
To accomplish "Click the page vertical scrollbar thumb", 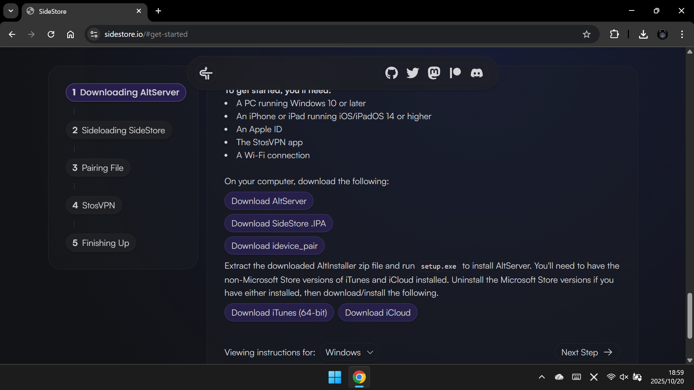I will pyautogui.click(x=690, y=316).
